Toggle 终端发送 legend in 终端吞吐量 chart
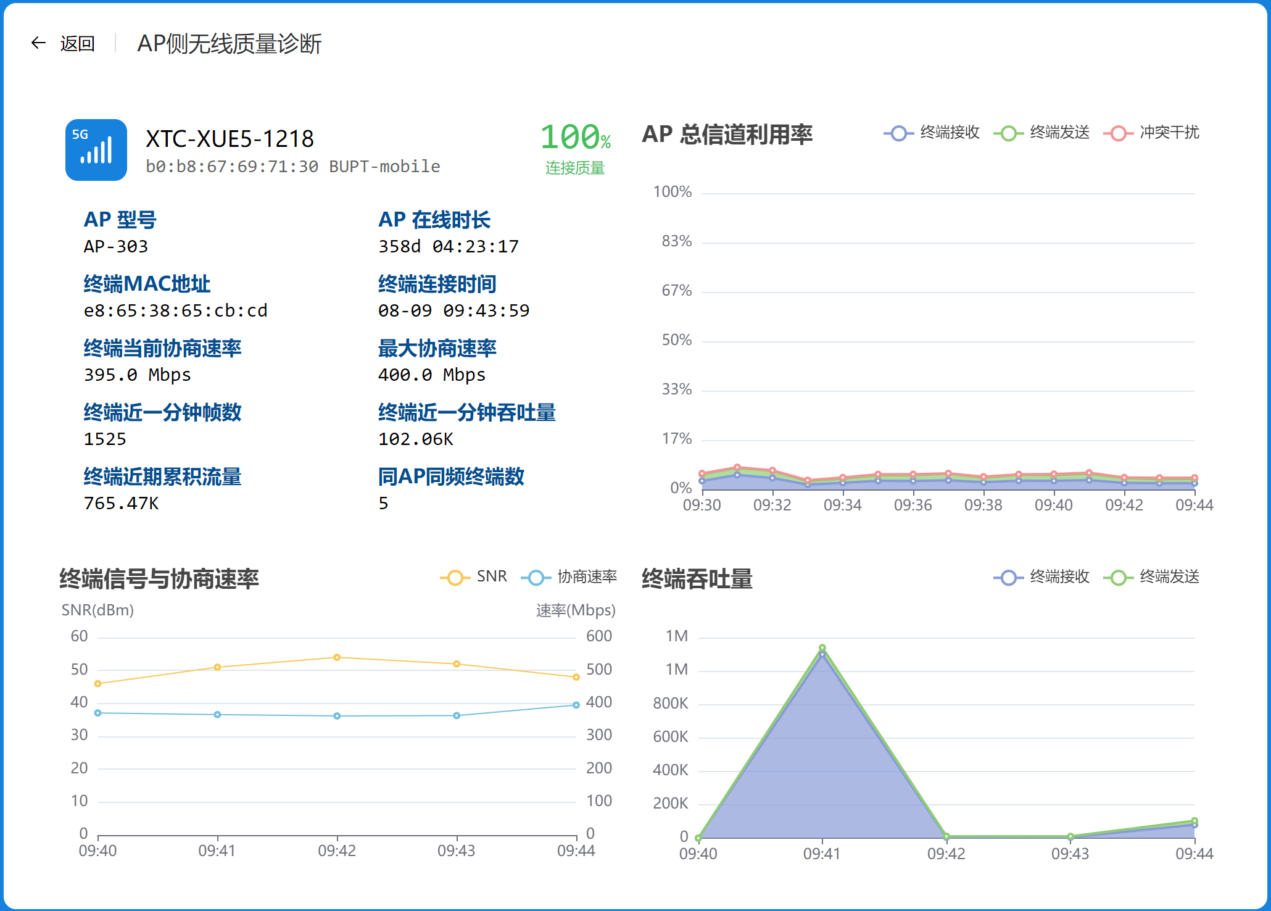 1151,577
